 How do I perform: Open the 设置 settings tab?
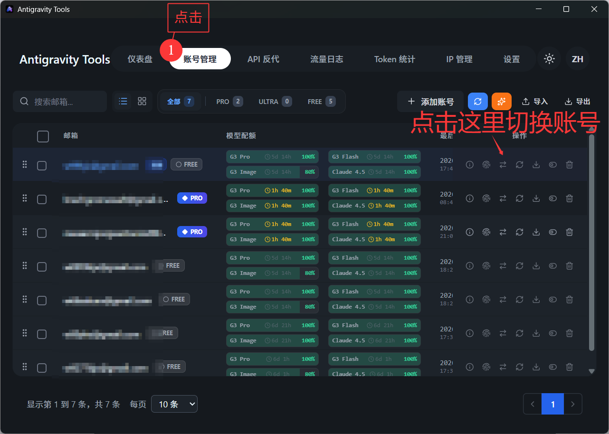pos(512,59)
